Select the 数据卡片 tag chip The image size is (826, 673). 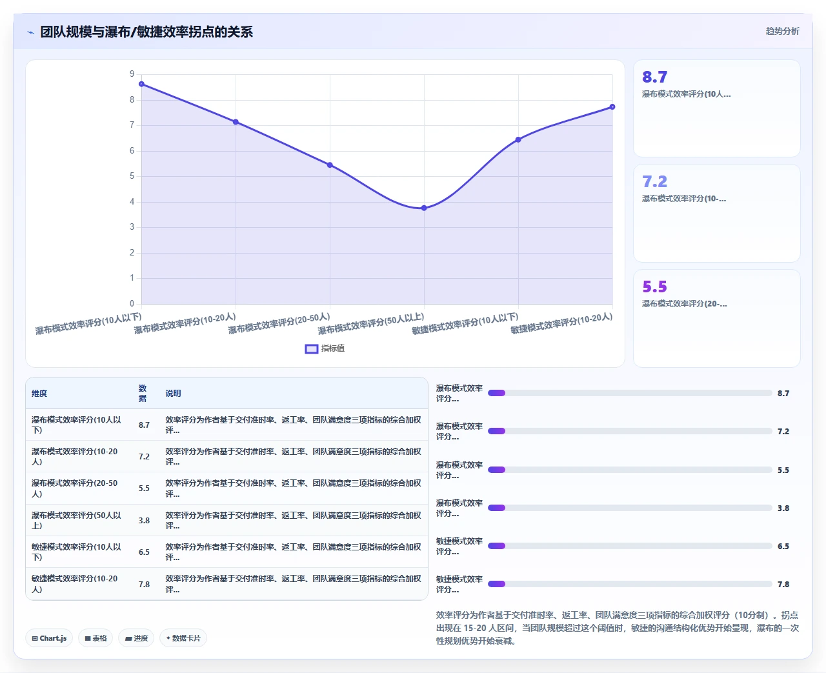pos(183,638)
